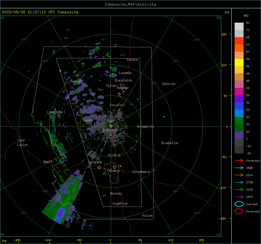Click the Composite_Reflectivity title
Screen dimensions: 261x244
130,4
